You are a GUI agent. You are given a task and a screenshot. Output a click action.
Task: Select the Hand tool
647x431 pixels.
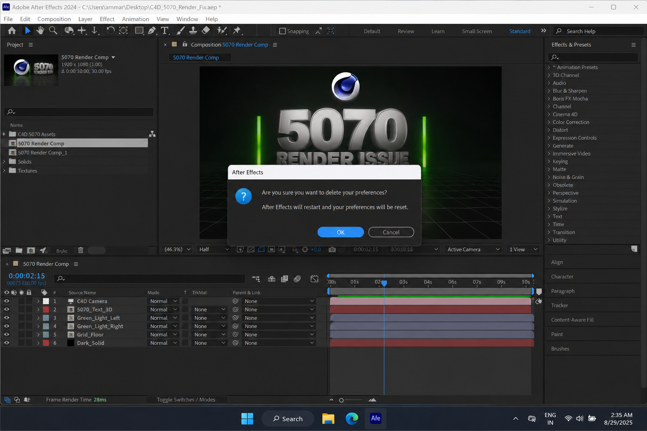click(40, 30)
